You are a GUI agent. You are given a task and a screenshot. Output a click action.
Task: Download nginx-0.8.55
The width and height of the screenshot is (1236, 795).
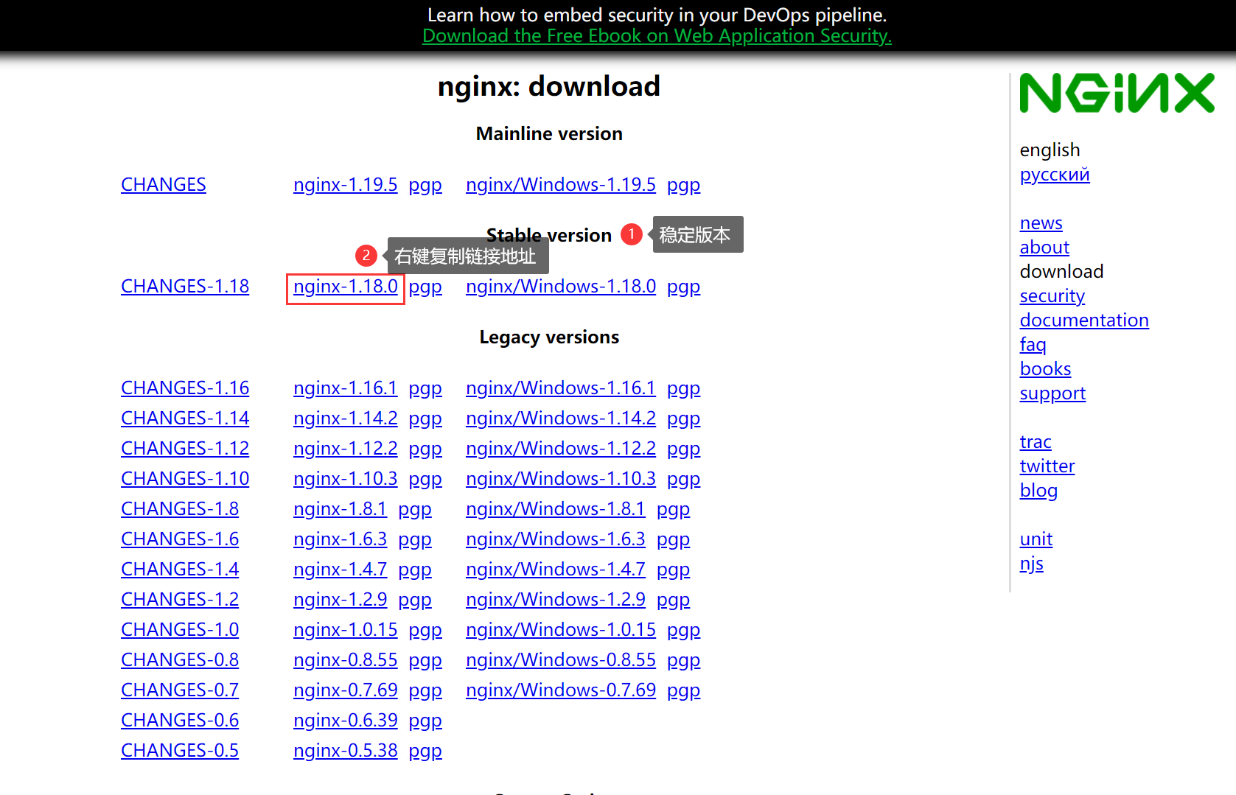click(x=345, y=659)
